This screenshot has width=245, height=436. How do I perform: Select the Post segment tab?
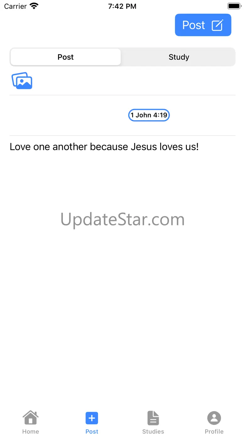click(66, 57)
